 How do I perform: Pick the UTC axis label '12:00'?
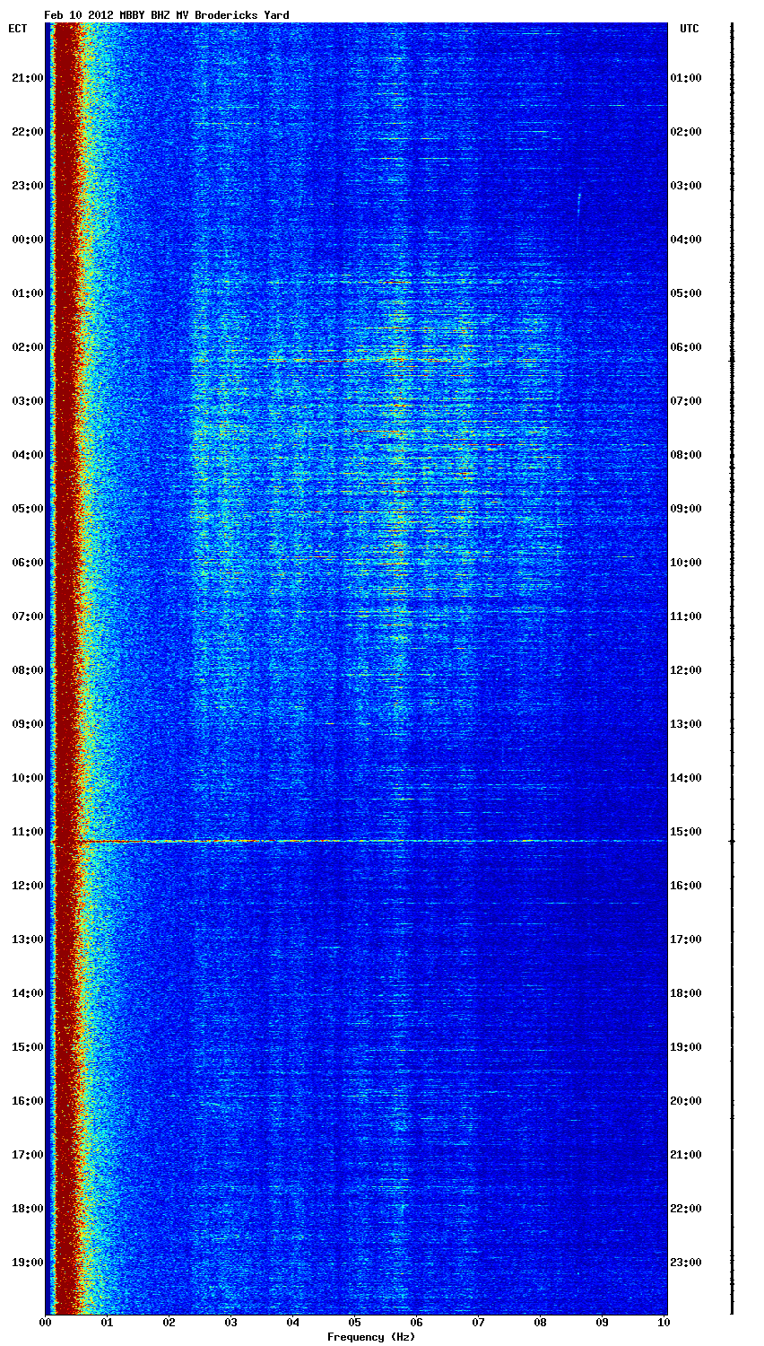tap(686, 670)
